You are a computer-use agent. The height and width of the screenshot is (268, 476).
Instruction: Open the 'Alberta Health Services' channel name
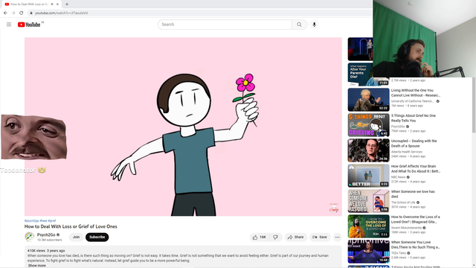tap(407, 152)
